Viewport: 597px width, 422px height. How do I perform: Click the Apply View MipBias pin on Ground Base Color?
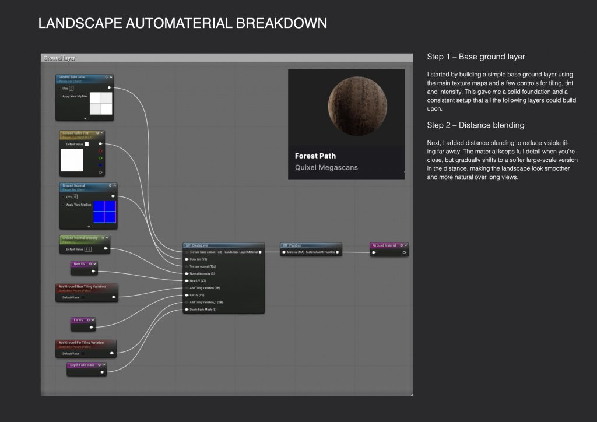[x=59, y=96]
